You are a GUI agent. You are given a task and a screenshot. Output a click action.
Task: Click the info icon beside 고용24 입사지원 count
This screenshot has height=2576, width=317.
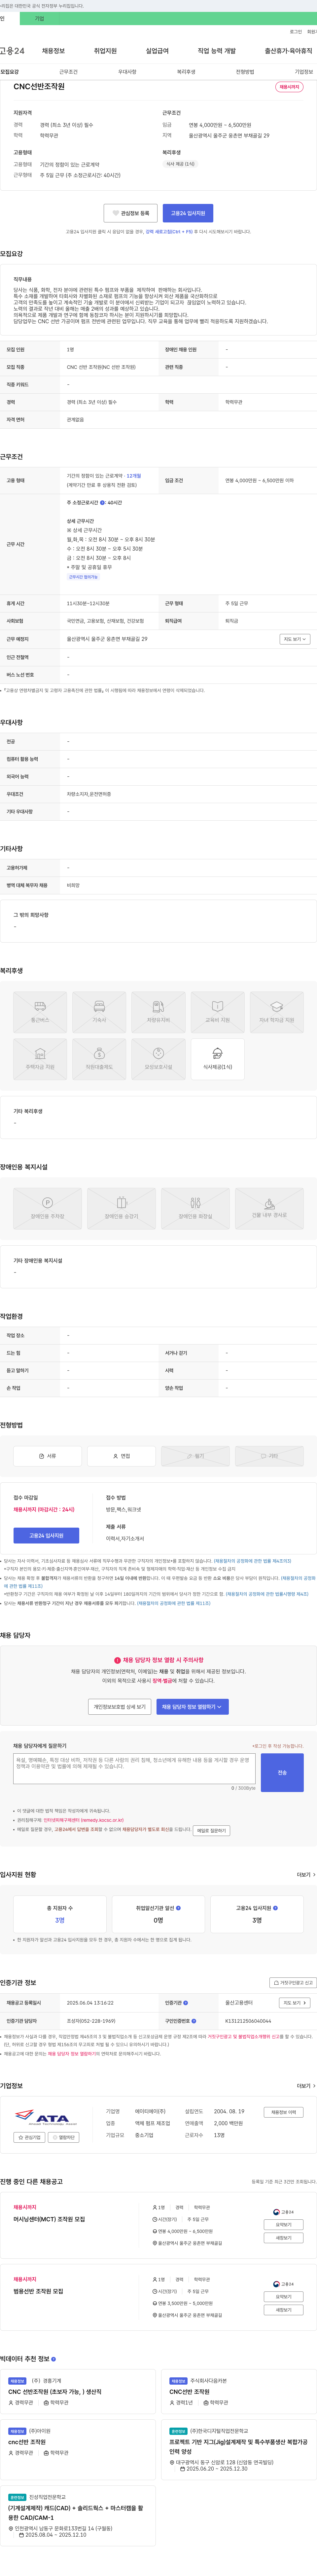pyautogui.click(x=275, y=1908)
